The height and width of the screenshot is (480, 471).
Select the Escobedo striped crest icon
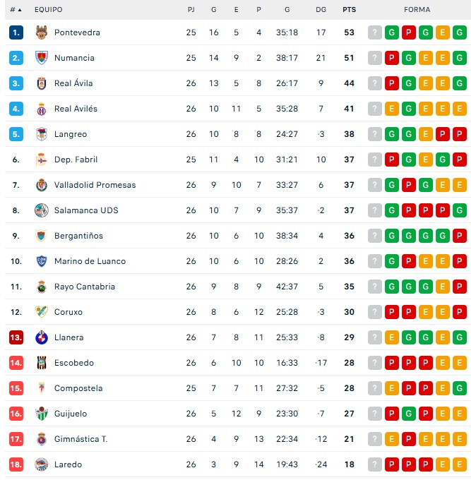coord(41,363)
